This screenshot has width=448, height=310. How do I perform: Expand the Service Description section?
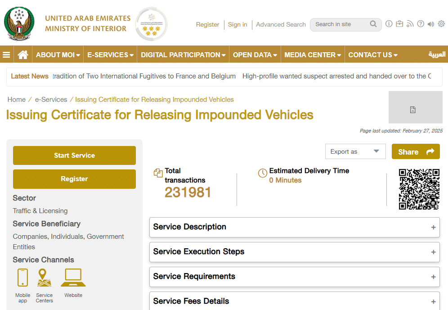coord(294,227)
